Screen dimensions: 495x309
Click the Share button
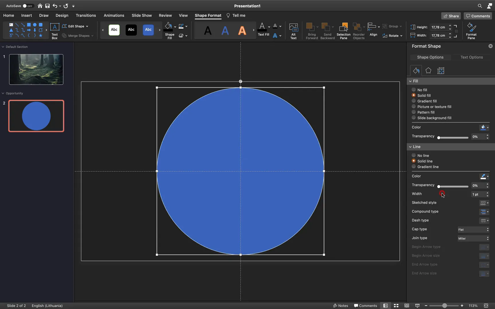pyautogui.click(x=451, y=16)
